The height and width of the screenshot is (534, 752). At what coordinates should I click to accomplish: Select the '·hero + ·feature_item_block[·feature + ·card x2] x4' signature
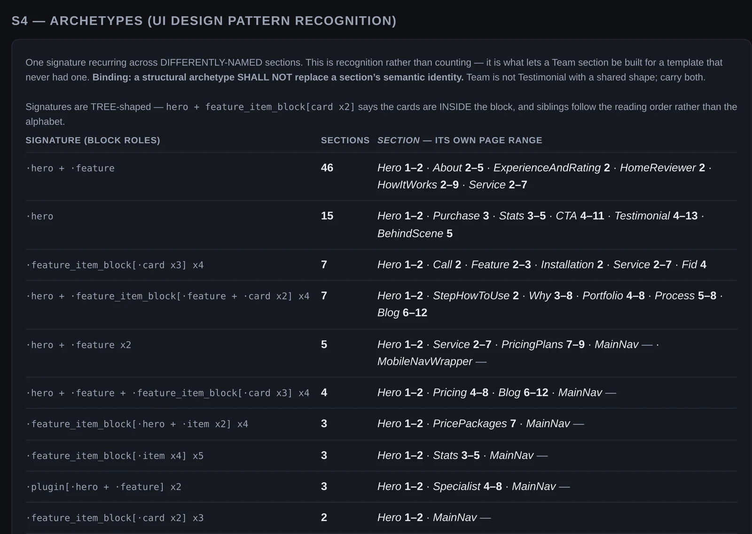pyautogui.click(x=168, y=296)
